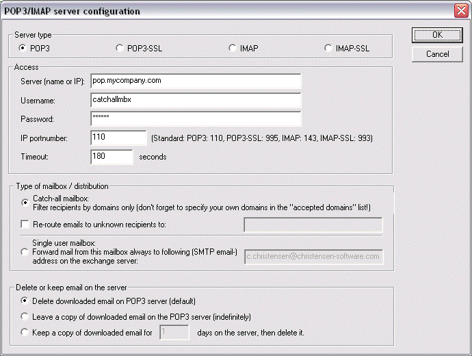Click the forward address field with c.christensen email
472x356 pixels.
[314, 257]
